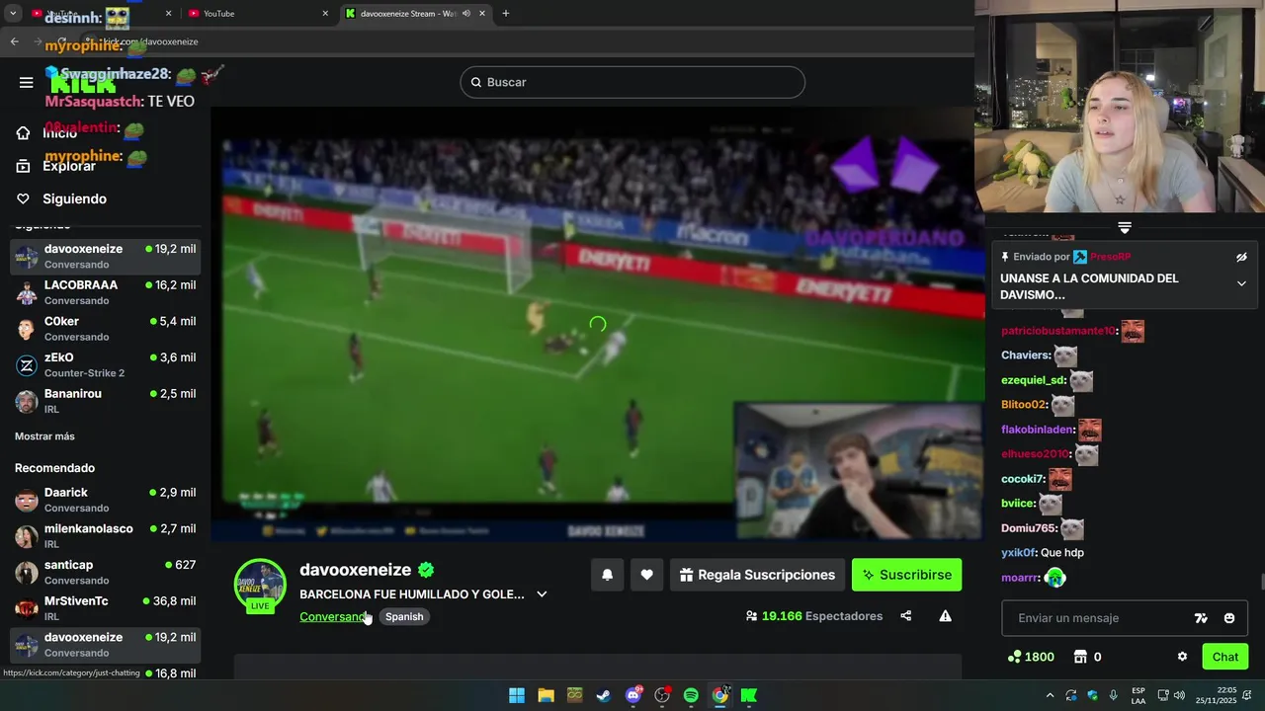Click the ESP LAA language indicator

(1138, 695)
